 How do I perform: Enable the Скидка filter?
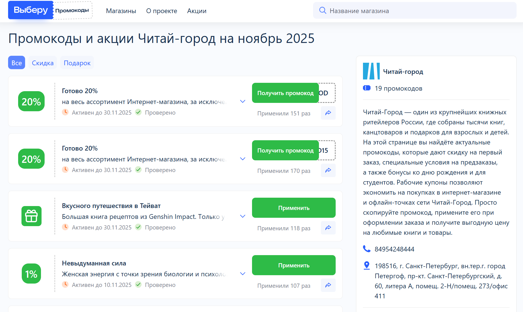(x=42, y=62)
